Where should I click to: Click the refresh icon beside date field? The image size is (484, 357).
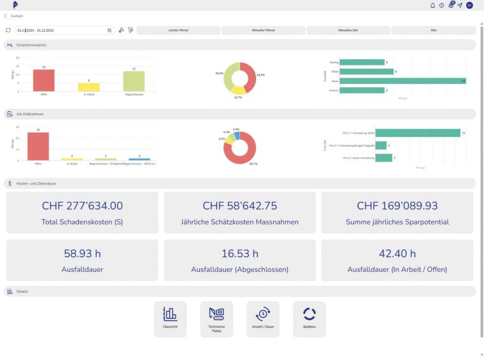8,30
